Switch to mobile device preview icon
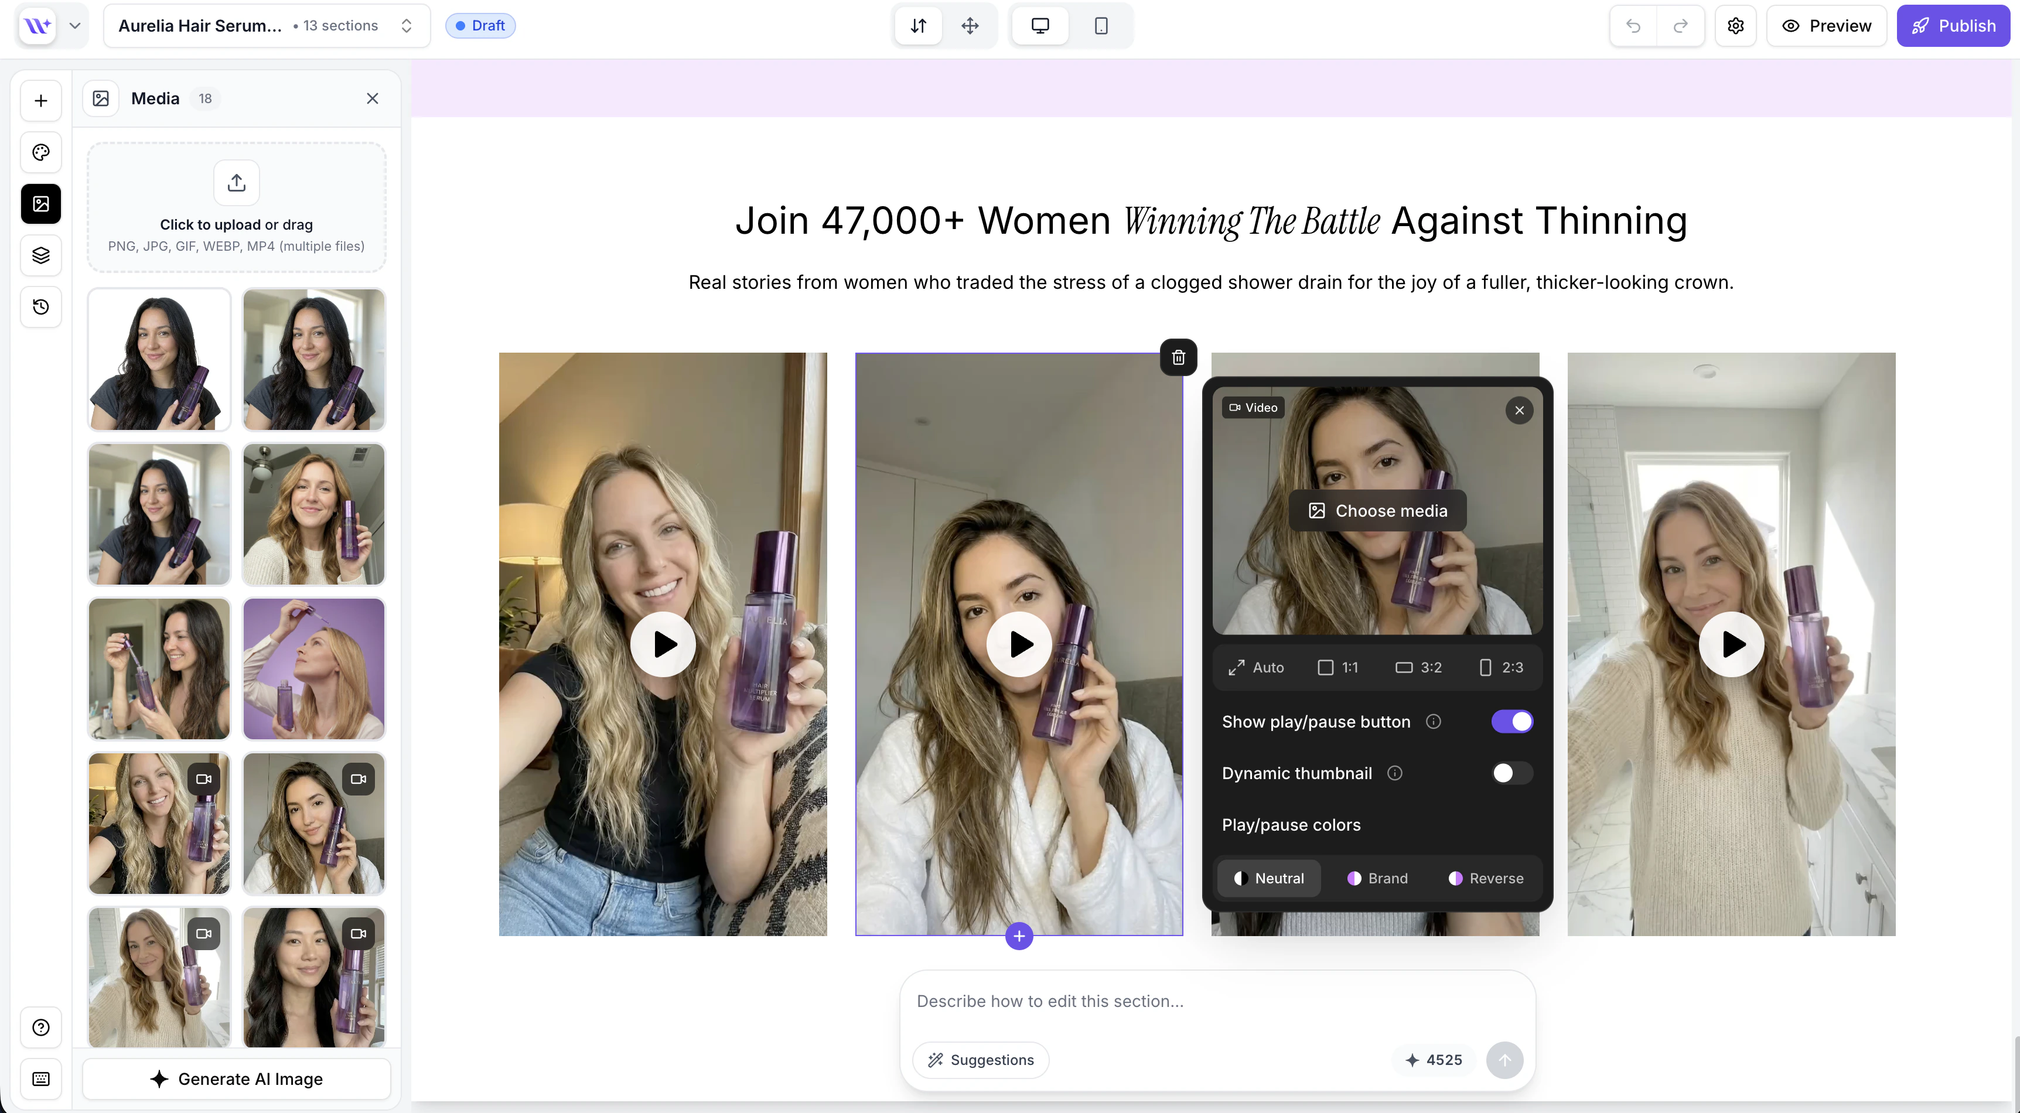The image size is (2020, 1113). click(1101, 26)
